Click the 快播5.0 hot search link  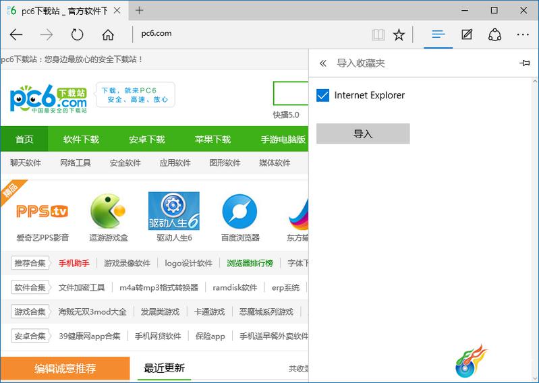286,115
